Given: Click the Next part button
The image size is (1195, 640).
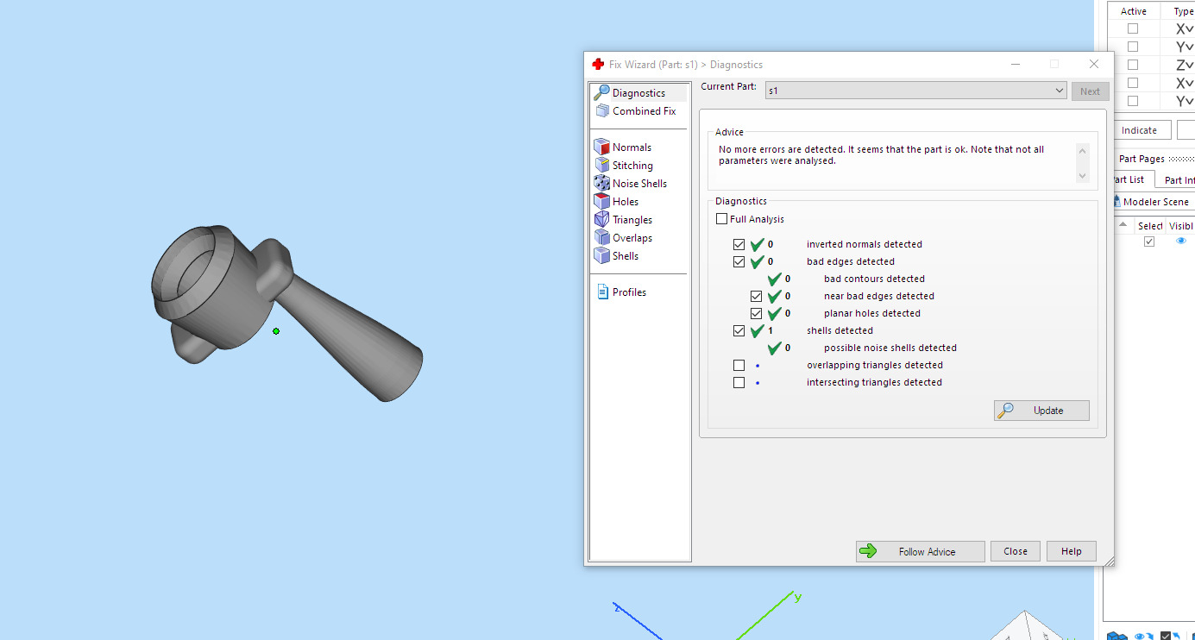Looking at the screenshot, I should pos(1090,91).
